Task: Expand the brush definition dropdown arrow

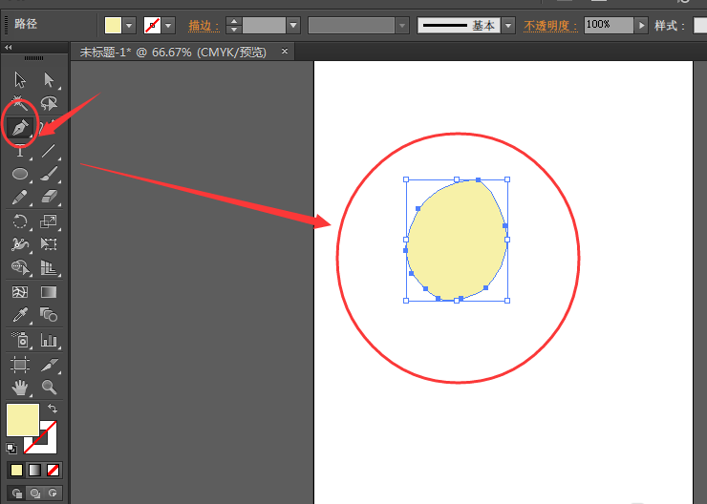Action: point(508,25)
